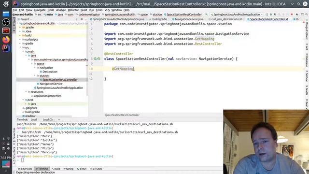The width and height of the screenshot is (309, 174).
Task: Click the terminal input prompt
Action: [22, 160]
